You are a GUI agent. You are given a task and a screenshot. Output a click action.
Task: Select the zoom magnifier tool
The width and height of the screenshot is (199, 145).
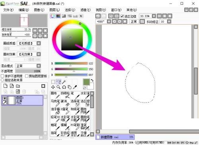click(59, 87)
